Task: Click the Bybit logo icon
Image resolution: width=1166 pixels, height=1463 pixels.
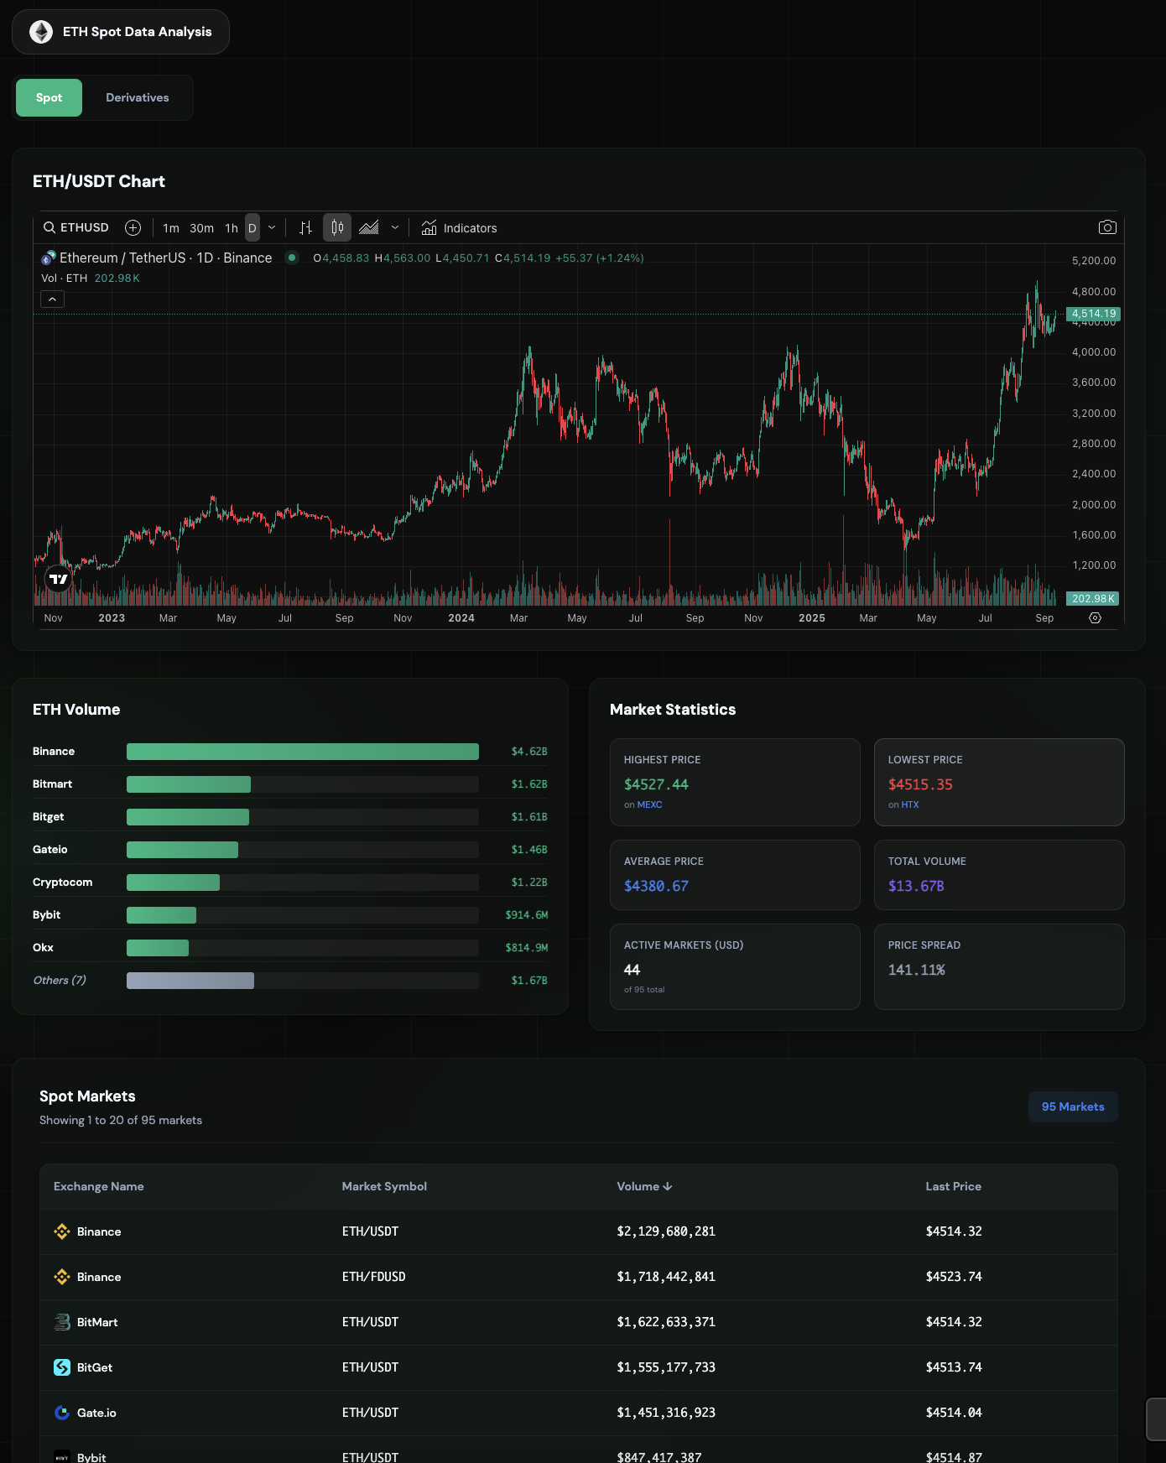Action: [62, 1457]
